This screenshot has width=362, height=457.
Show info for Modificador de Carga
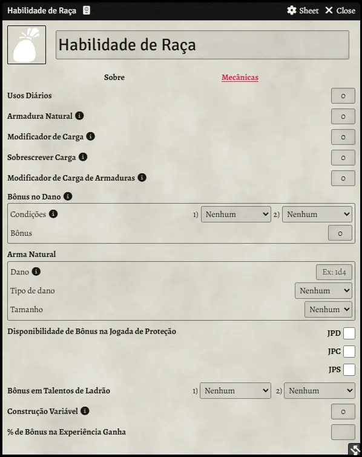point(91,136)
